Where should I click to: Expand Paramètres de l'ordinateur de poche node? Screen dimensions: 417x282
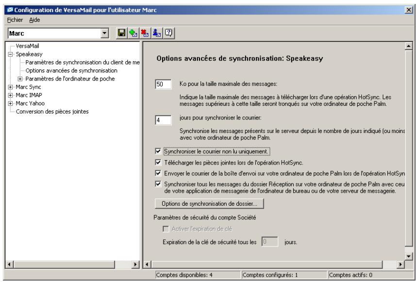(x=20, y=79)
